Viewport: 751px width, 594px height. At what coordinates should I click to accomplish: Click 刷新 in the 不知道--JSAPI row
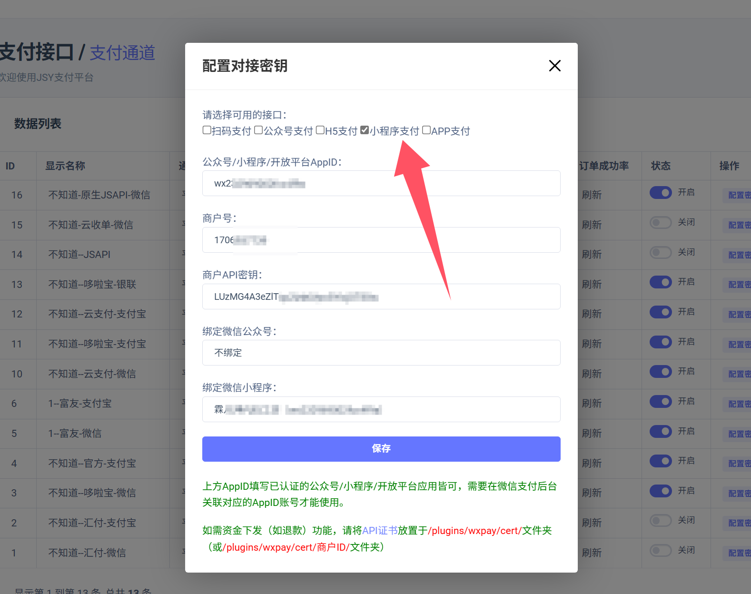592,255
